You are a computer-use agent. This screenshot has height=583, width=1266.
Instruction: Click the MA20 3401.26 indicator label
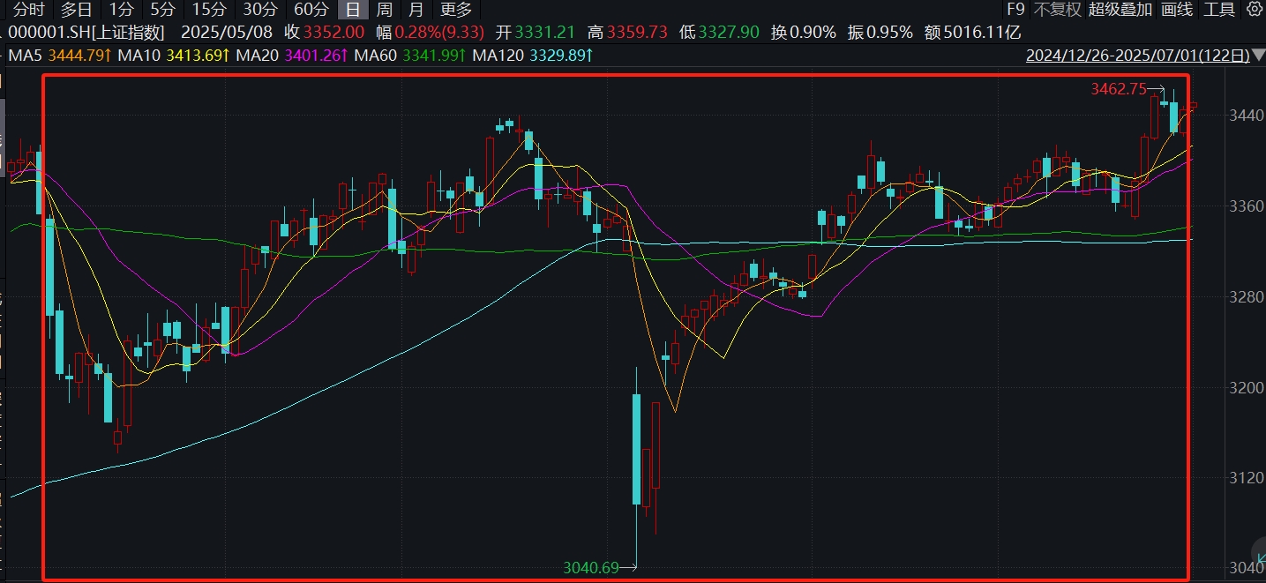pyautogui.click(x=293, y=56)
